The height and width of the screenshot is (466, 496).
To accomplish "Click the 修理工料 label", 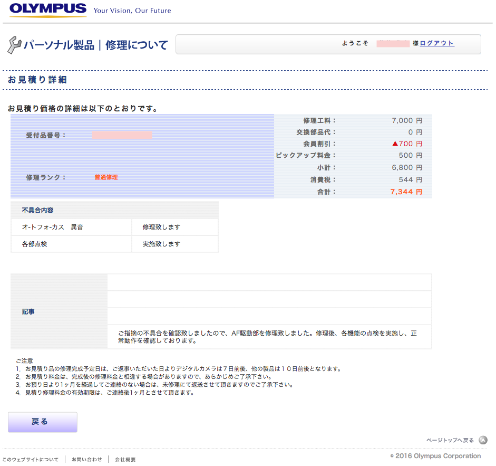I will tap(319, 120).
